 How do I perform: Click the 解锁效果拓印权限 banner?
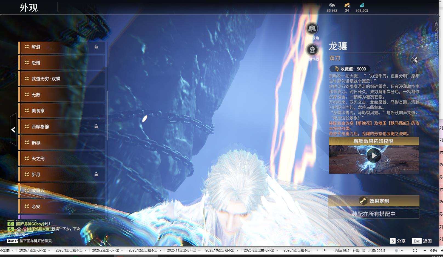374,141
